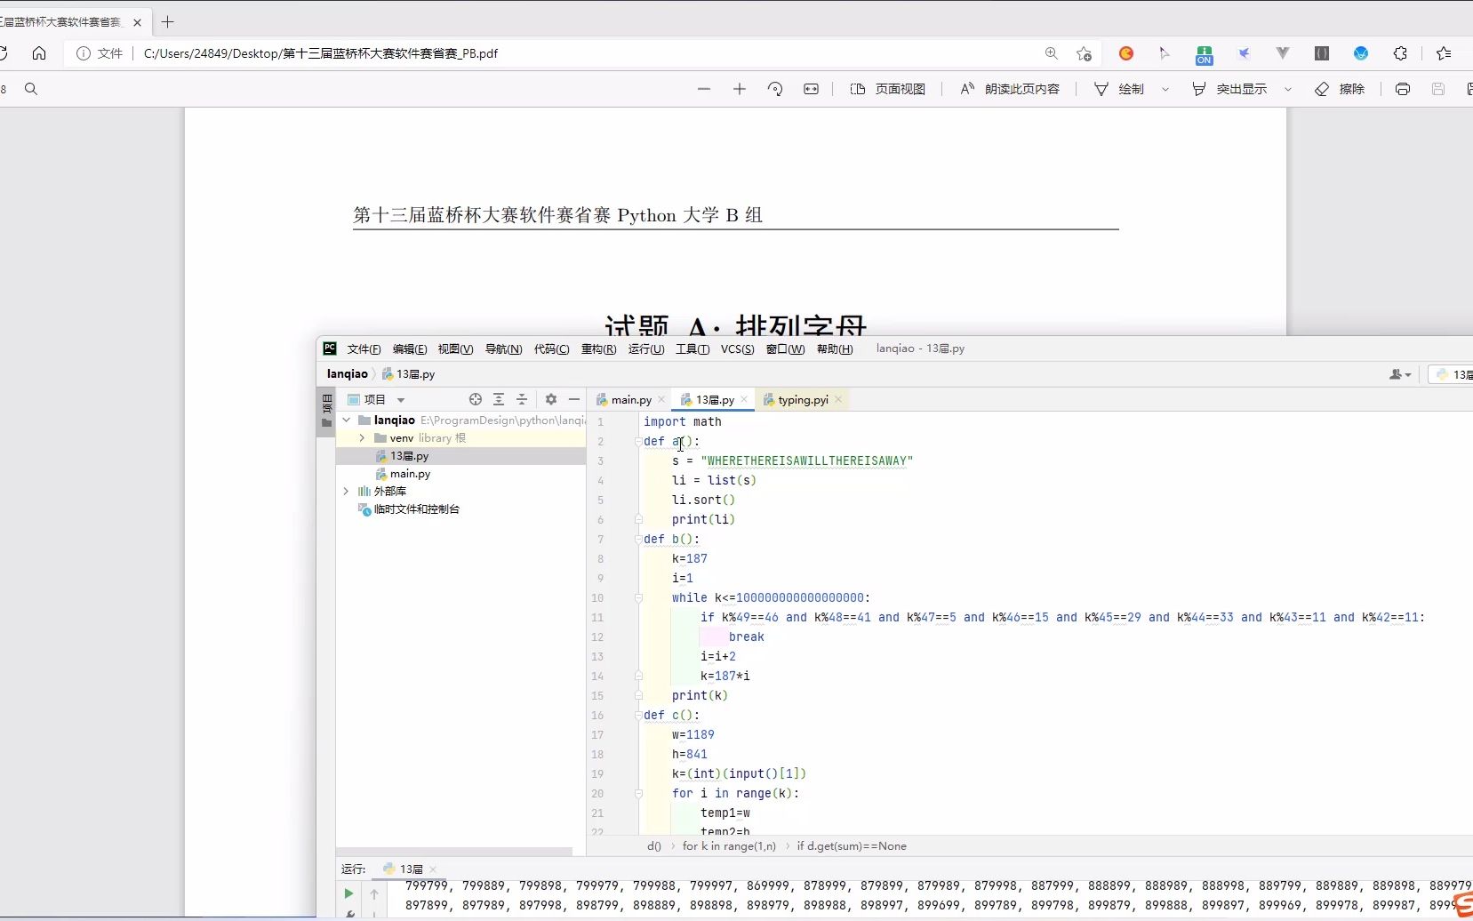Activate the 突出显示 highlight tool
Viewport: 1473px width, 921px height.
coord(1229,89)
